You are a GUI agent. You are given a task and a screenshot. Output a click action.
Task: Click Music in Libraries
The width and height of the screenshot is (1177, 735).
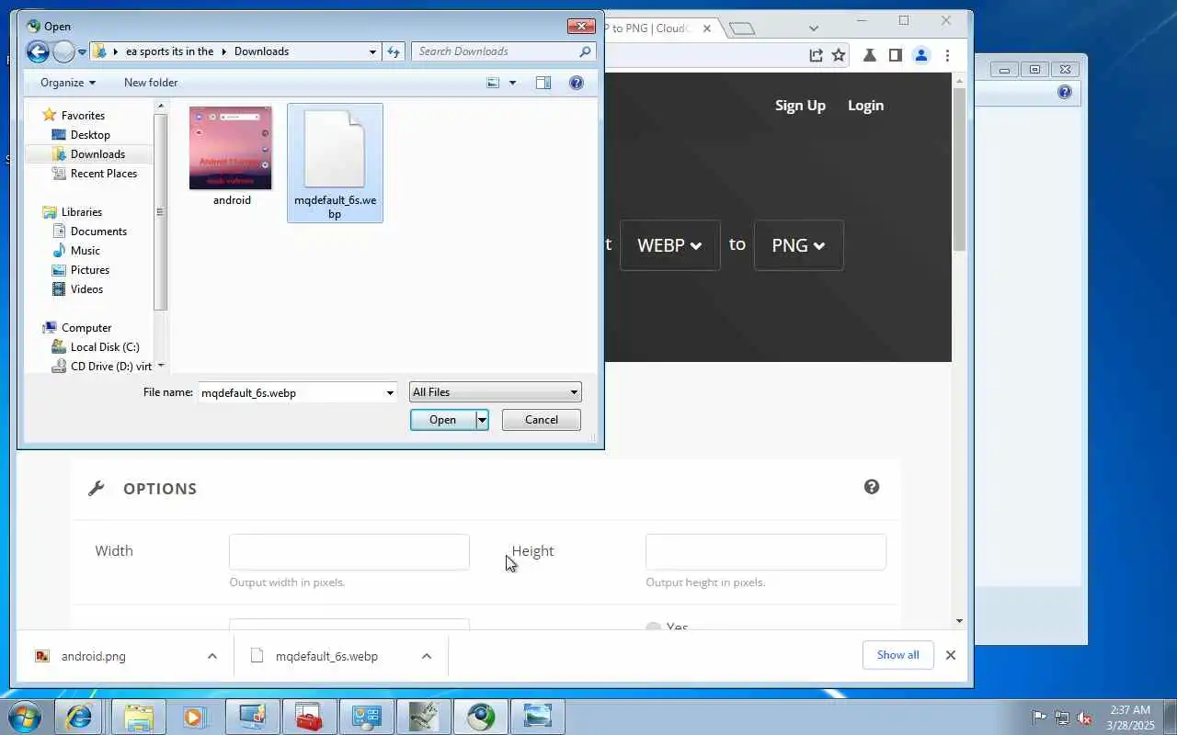(86, 251)
